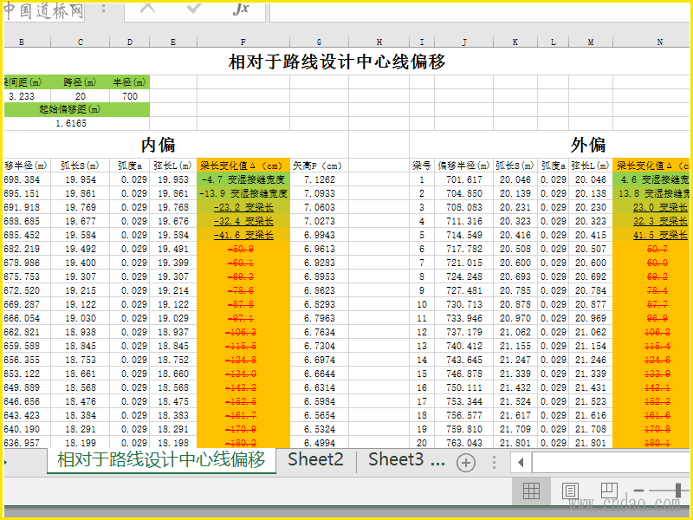Click the horizontal scrollbar track

(x=611, y=463)
